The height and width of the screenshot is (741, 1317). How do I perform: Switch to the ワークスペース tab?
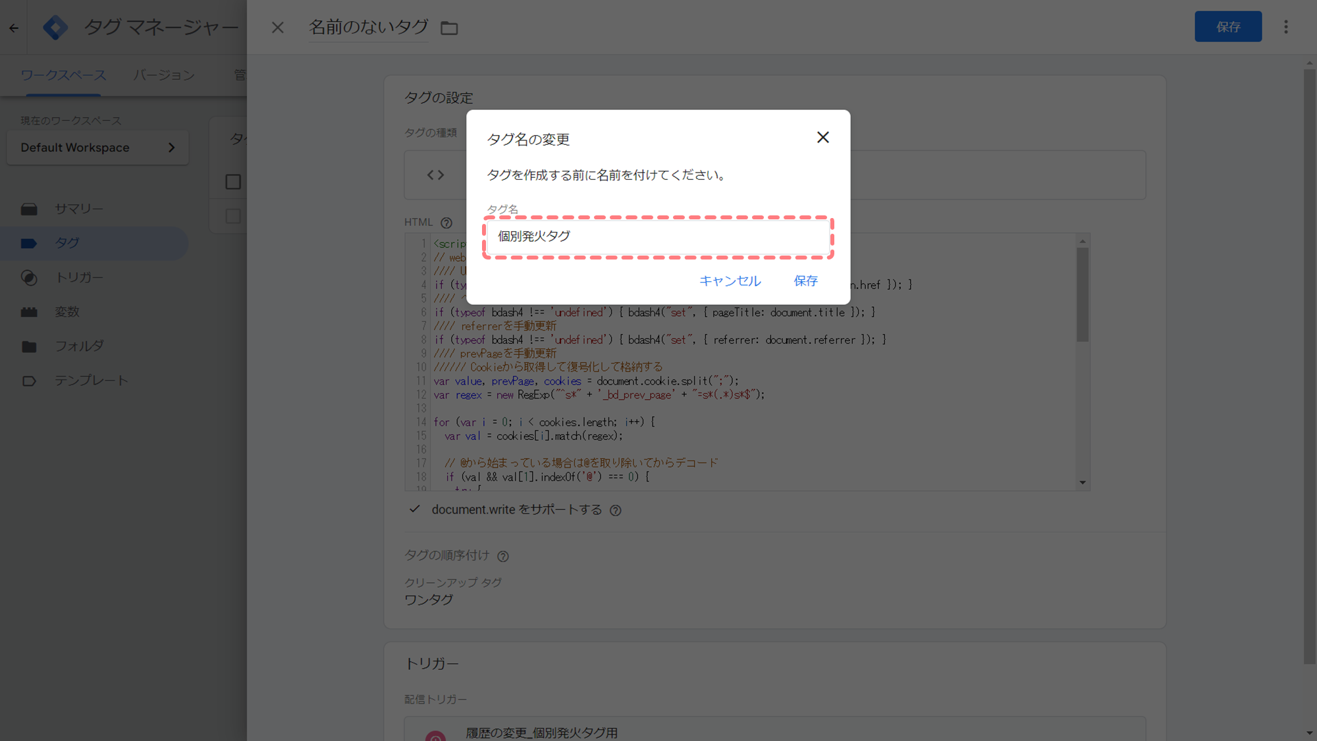tap(63, 75)
